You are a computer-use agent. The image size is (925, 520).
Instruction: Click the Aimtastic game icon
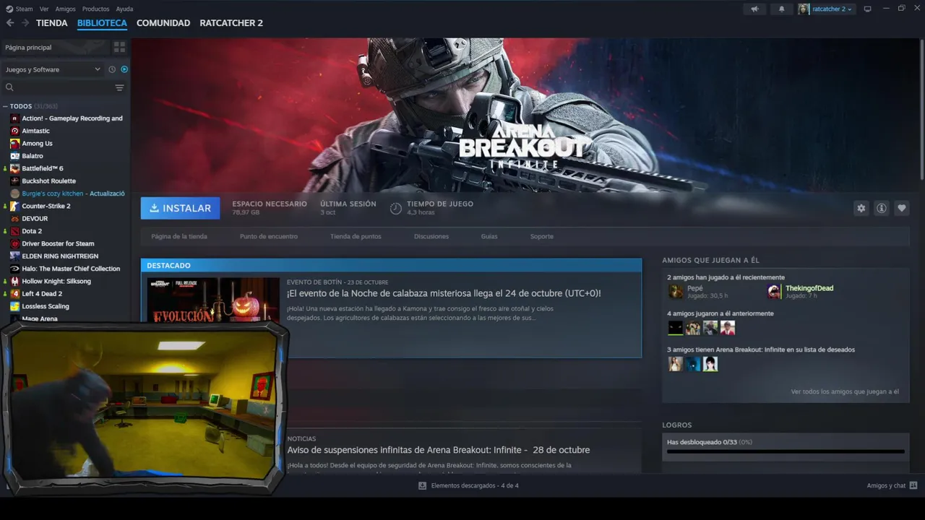(x=15, y=131)
